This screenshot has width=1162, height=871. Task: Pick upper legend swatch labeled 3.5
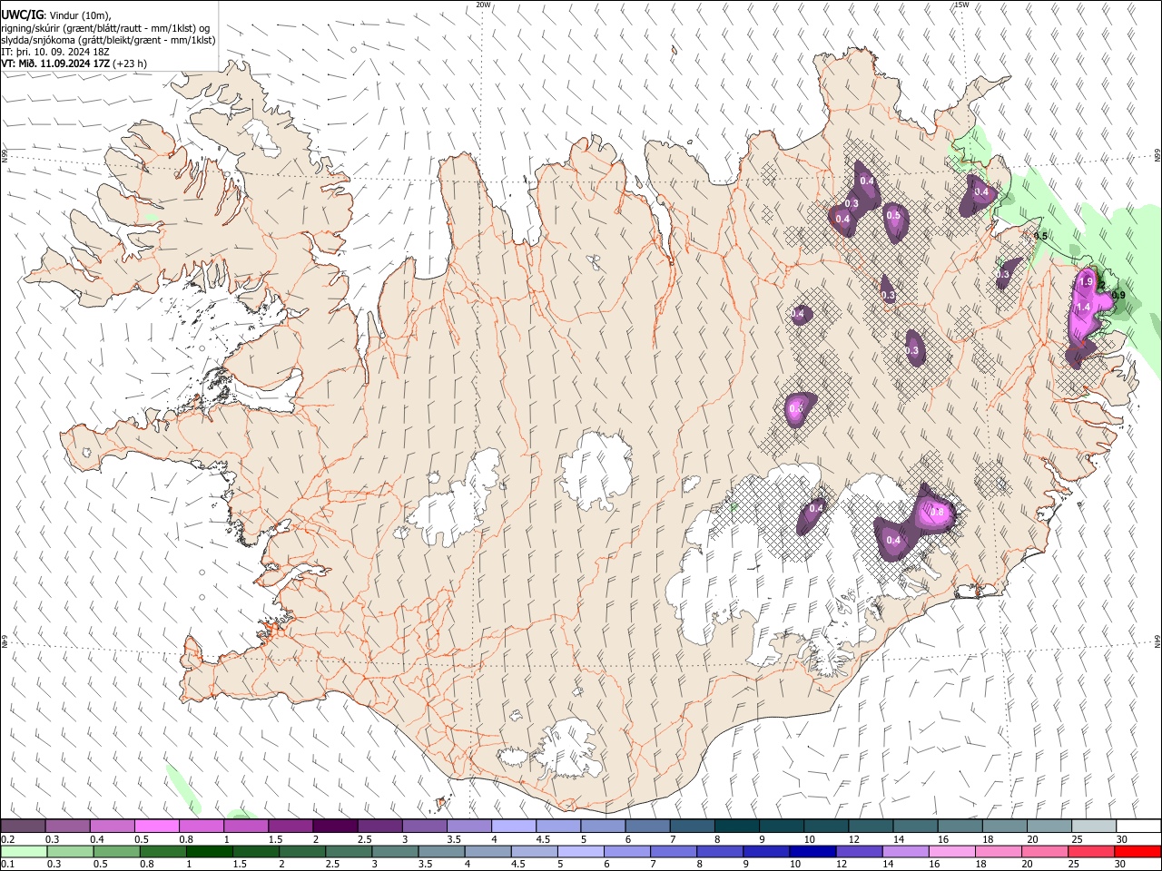468,826
